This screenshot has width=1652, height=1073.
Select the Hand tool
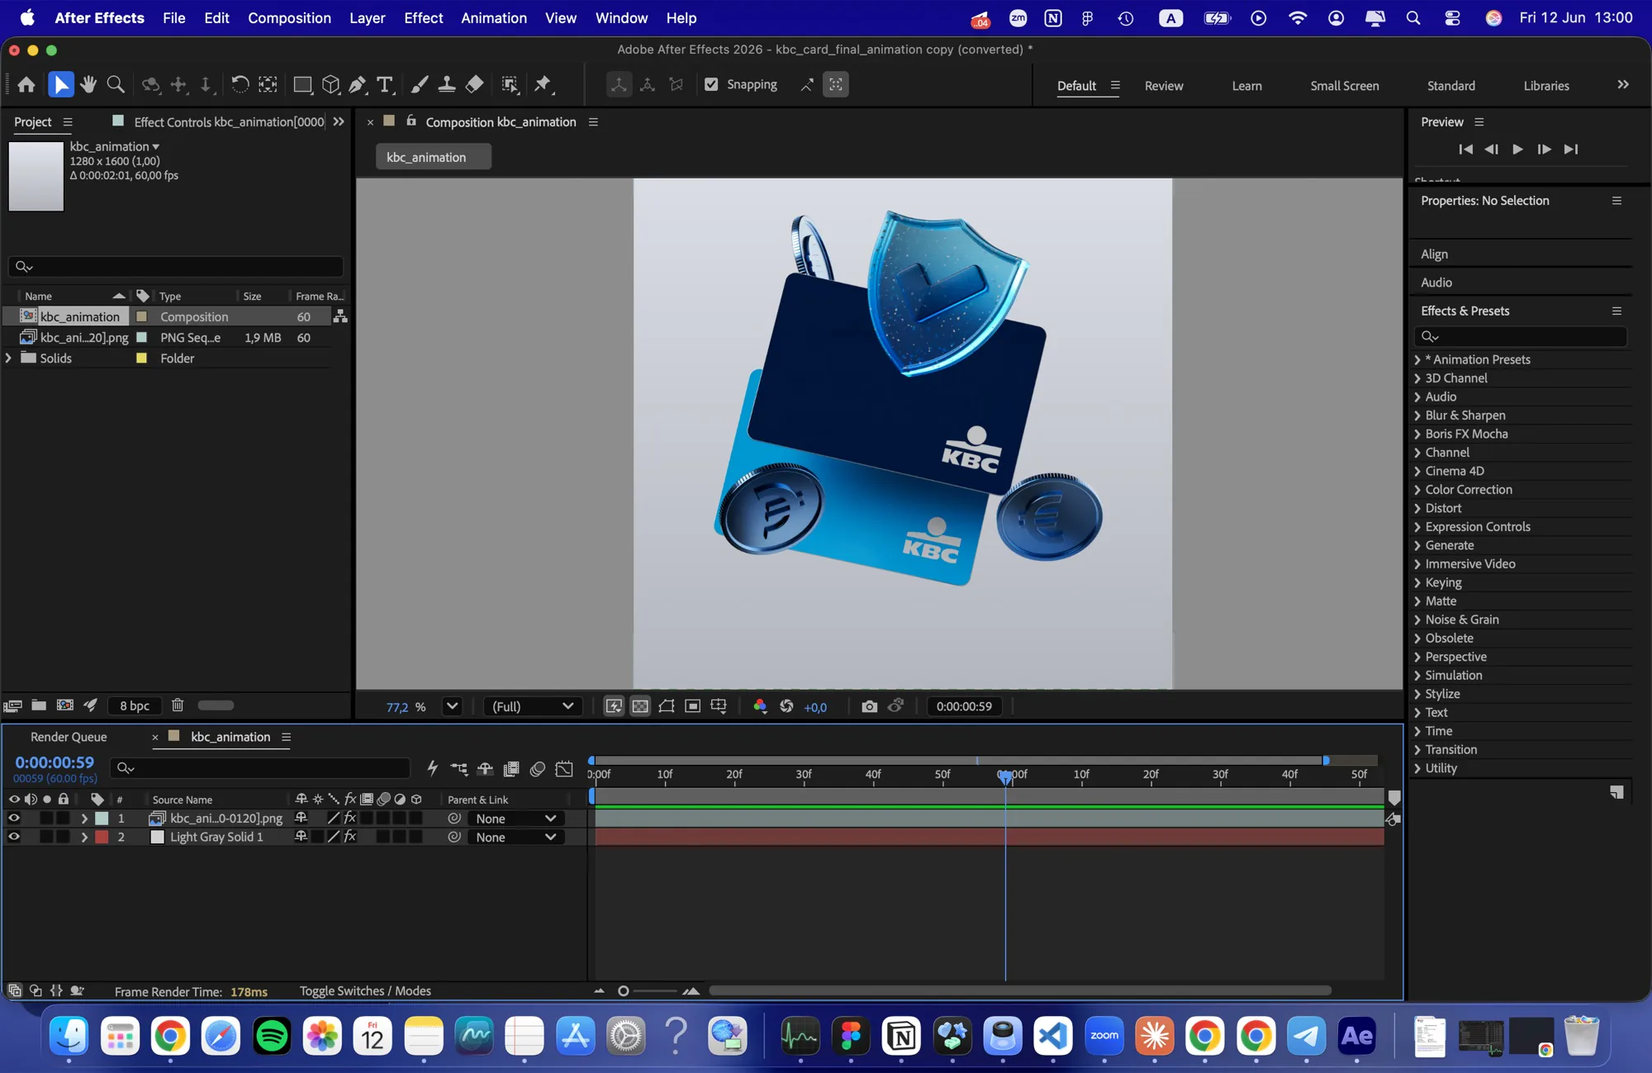[88, 84]
